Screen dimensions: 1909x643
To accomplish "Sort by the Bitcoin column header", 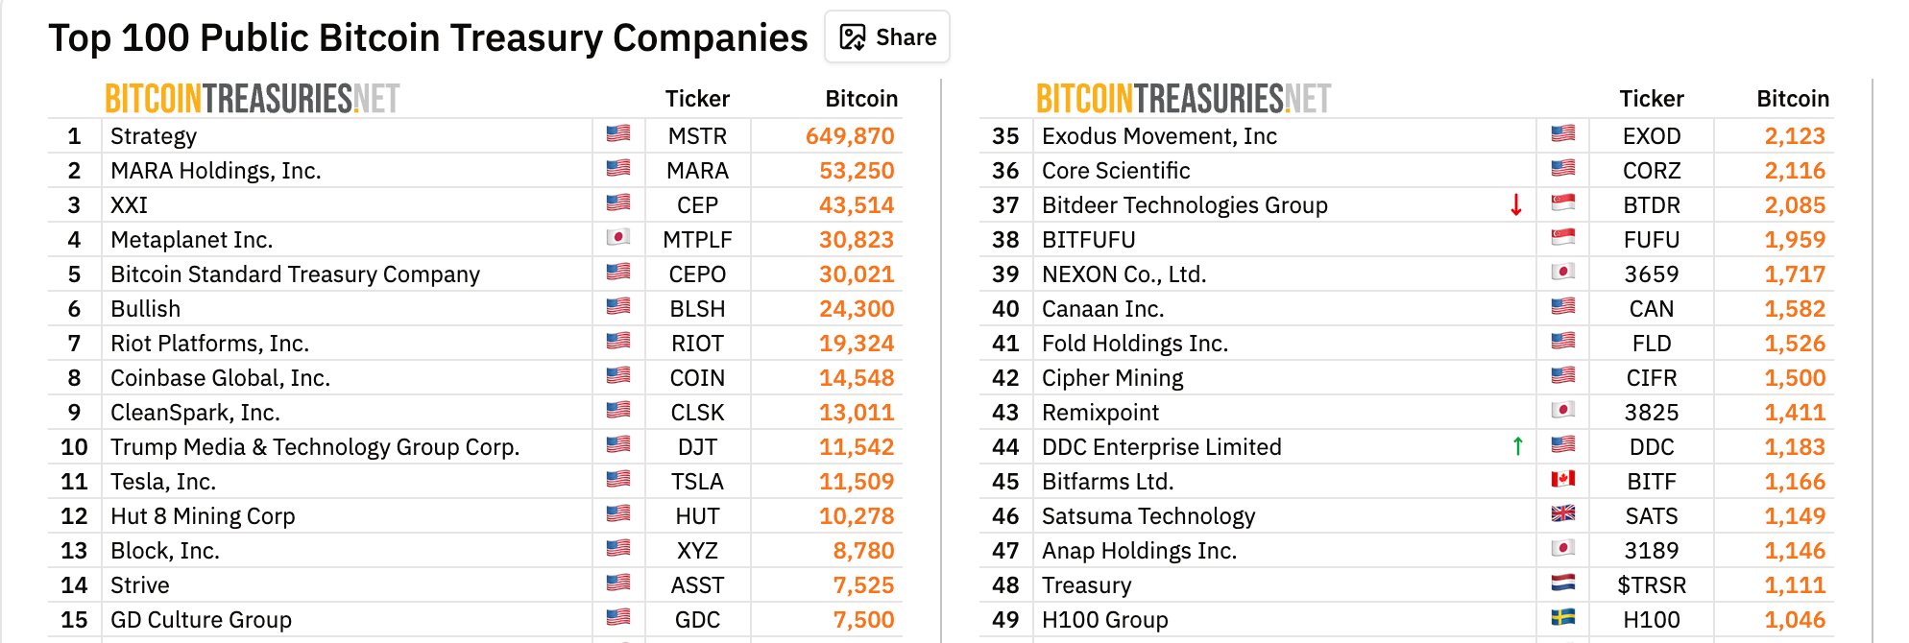I will click(860, 98).
